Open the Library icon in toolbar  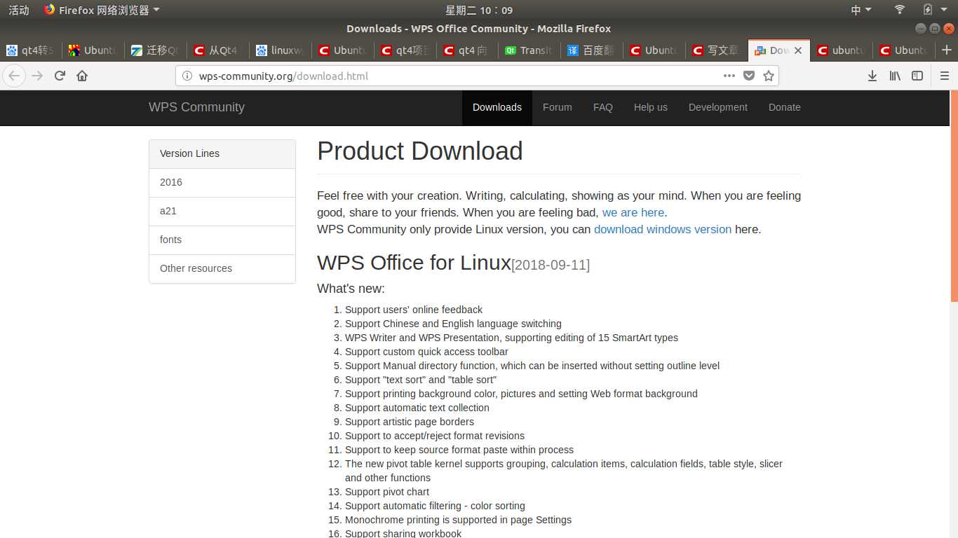coord(895,76)
